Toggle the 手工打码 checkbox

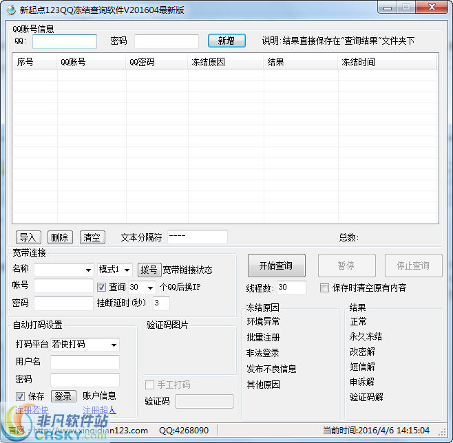(x=149, y=385)
